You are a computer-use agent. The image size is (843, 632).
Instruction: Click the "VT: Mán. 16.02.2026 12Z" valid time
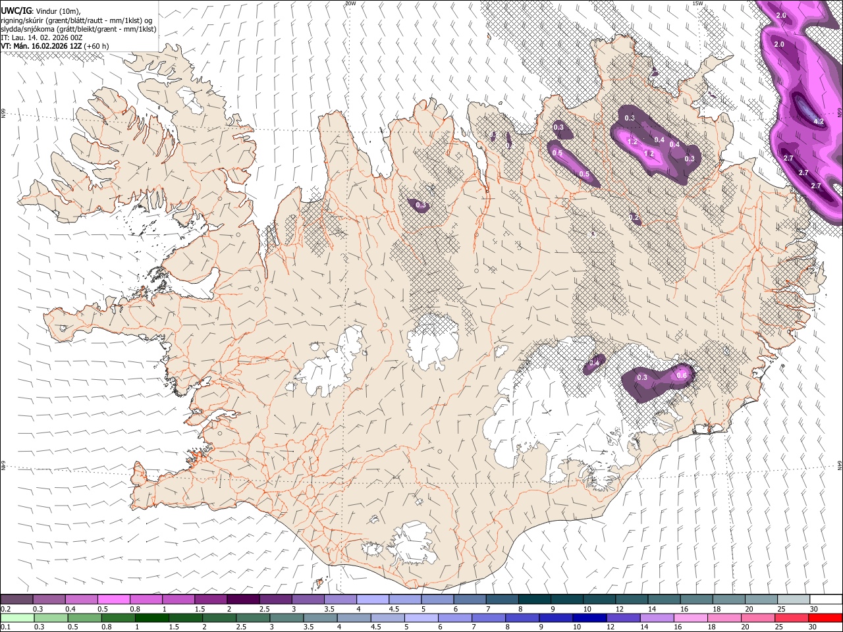coord(41,46)
